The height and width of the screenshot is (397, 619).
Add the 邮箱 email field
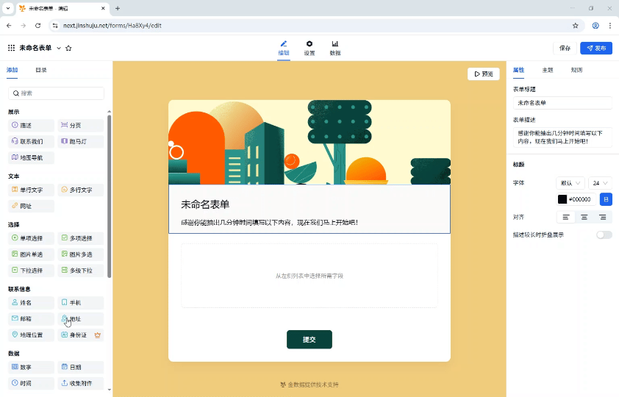point(31,319)
